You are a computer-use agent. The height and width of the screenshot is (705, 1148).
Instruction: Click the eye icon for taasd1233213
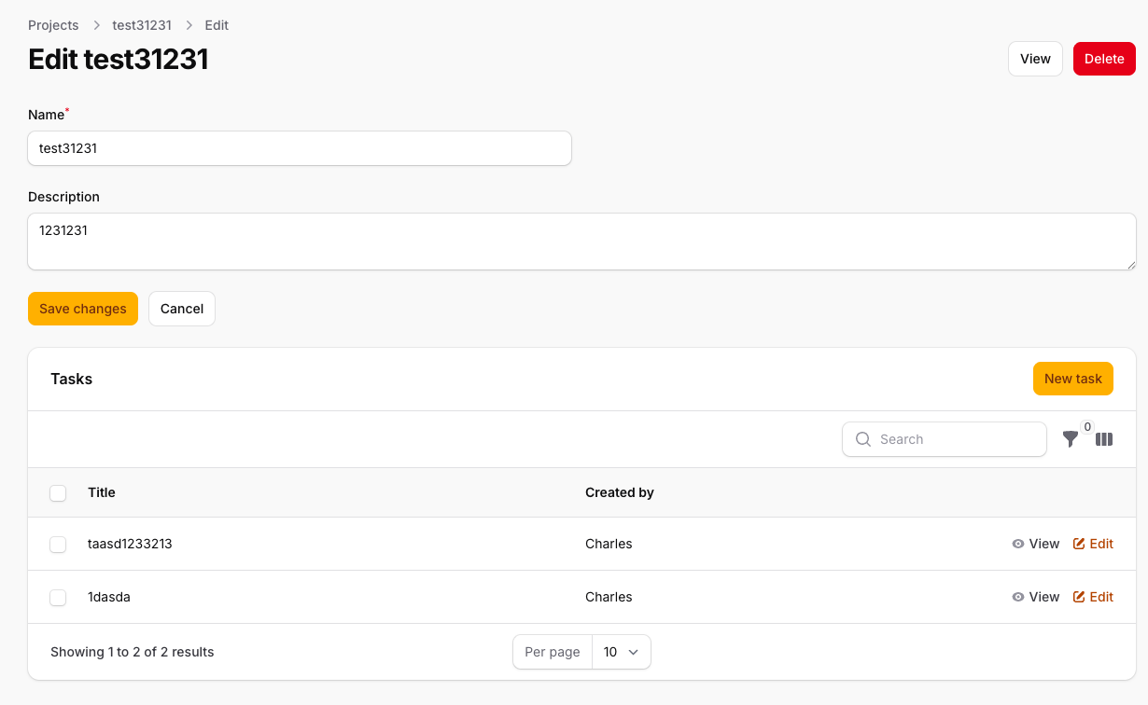[1018, 544]
